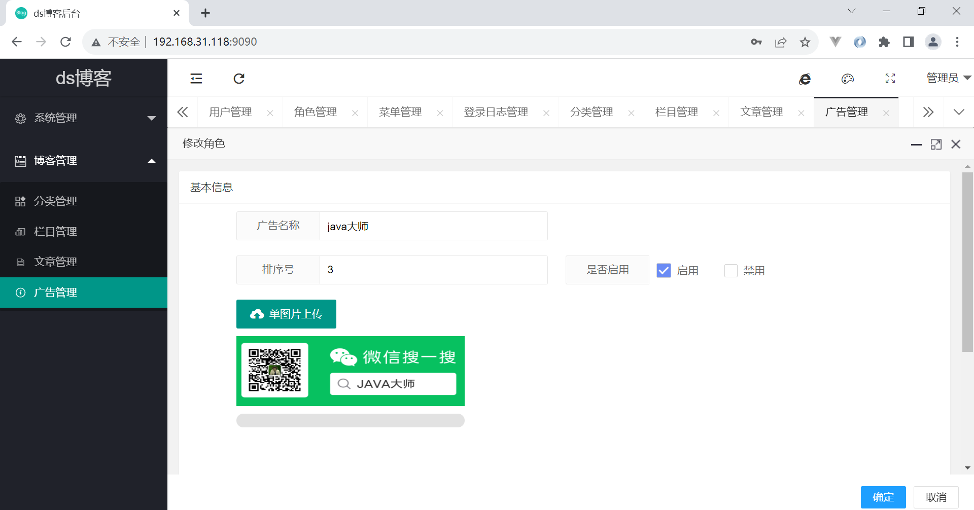The image size is (974, 510).
Task: Refresh the current page via toolbar reload icon
Action: (x=239, y=79)
